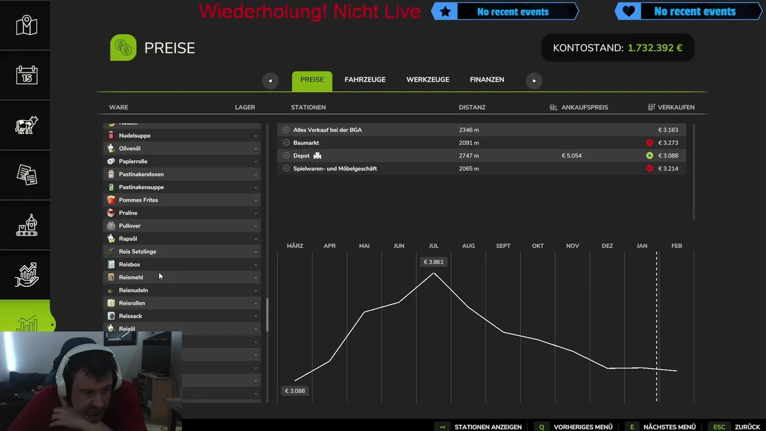Open the production chains factory icon

coord(27,225)
